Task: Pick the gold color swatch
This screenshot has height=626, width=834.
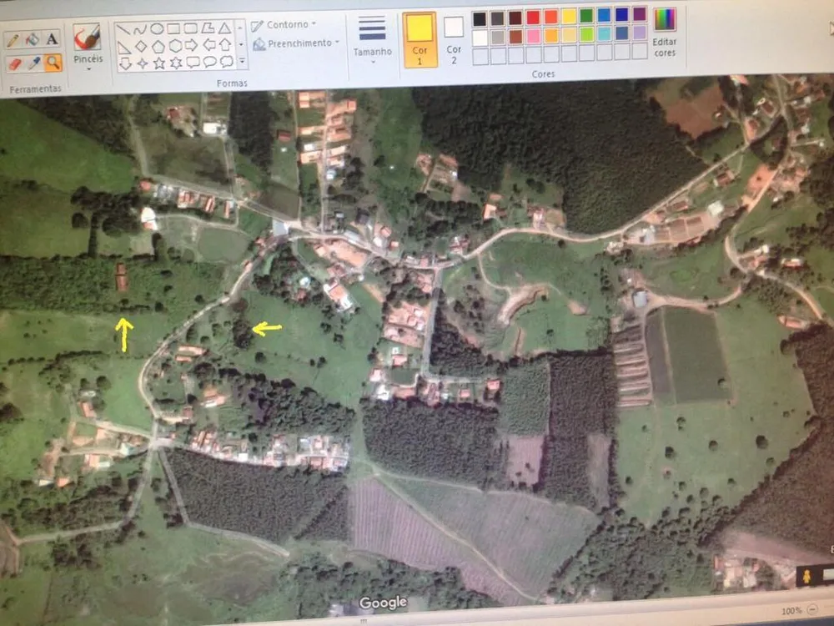Action: [551, 36]
